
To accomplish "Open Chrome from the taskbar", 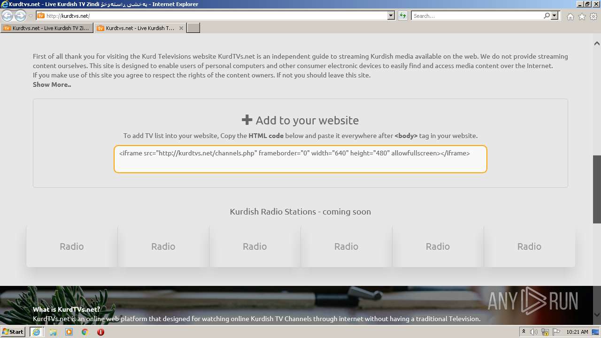I will tap(85, 332).
